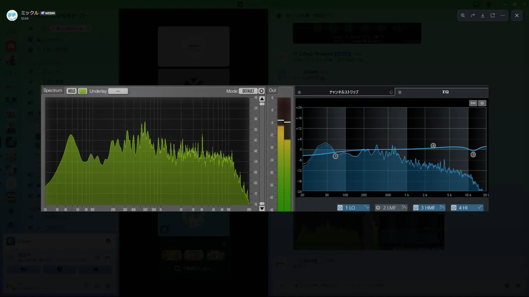Click the ミックル username

pos(29,13)
